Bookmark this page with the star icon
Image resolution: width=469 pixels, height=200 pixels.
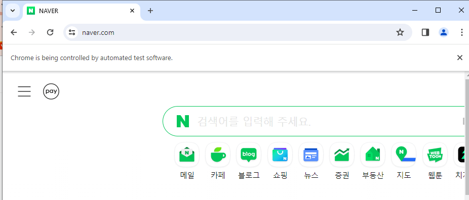(x=400, y=32)
